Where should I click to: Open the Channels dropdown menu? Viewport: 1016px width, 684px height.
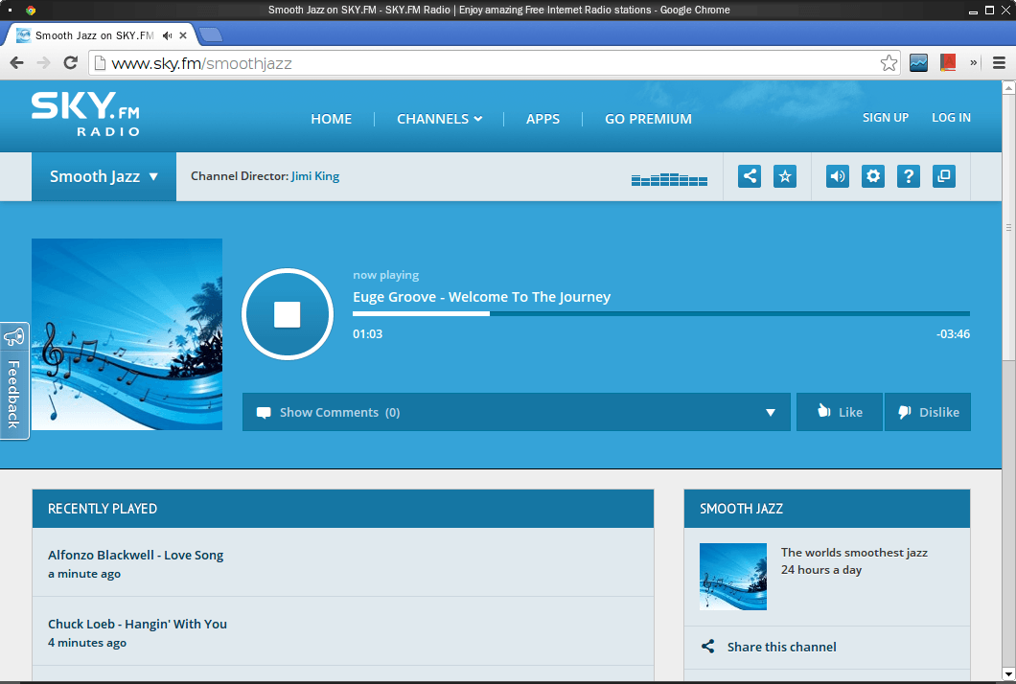click(439, 119)
